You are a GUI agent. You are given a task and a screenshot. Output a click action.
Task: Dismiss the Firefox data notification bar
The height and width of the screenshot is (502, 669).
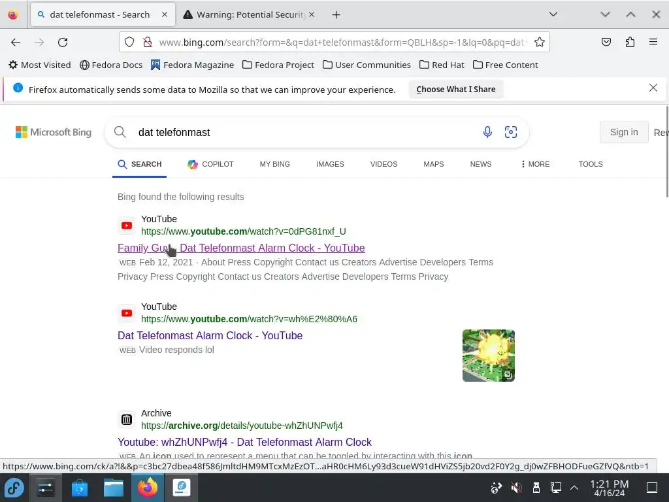point(653,88)
